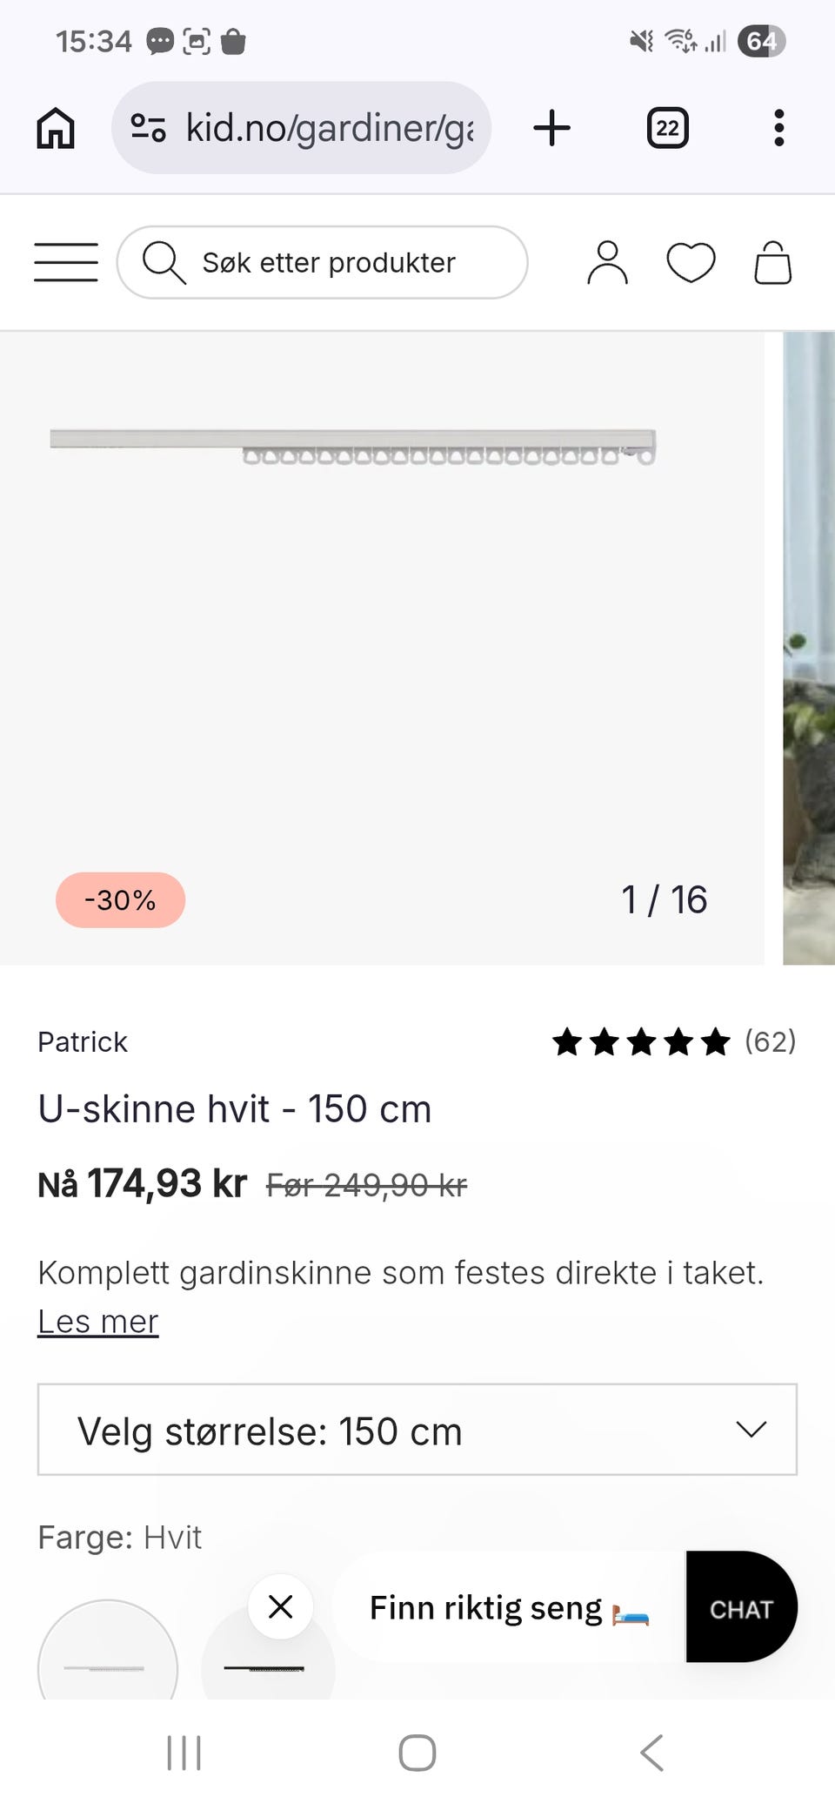Open a new browser tab
Viewport: 835px width, 1811px height.
tap(551, 128)
